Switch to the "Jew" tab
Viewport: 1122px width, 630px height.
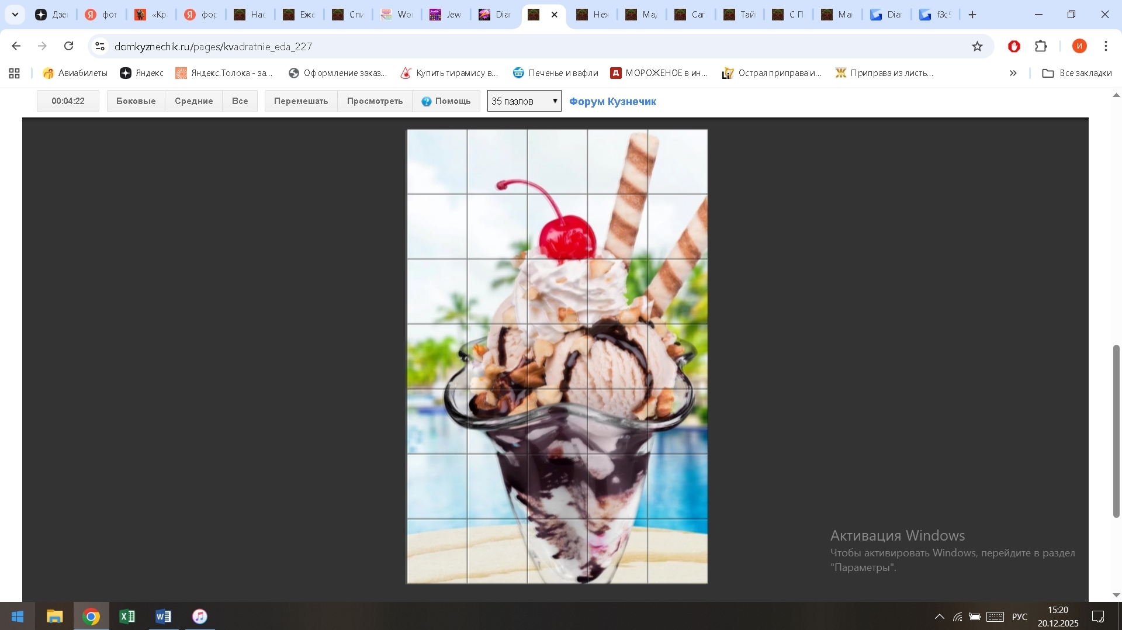[x=446, y=15]
